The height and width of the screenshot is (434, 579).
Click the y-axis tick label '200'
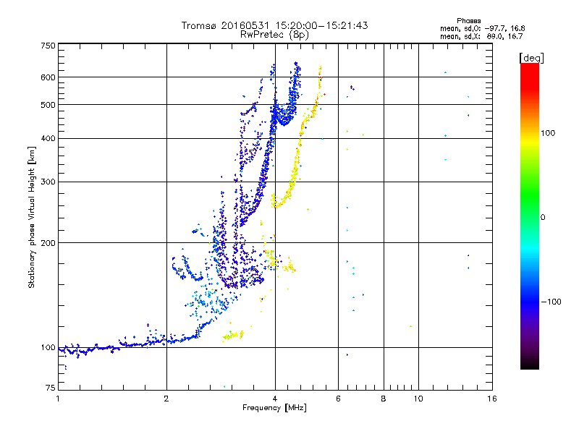[48, 243]
